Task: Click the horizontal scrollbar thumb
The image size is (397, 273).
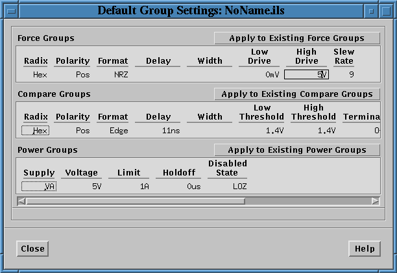Action: coord(136,201)
